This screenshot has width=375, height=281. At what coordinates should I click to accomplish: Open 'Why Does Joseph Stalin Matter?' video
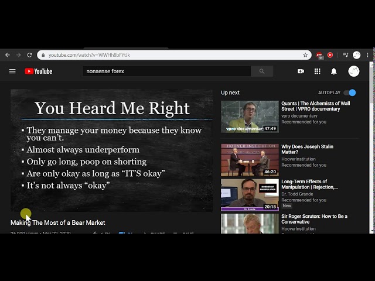click(x=307, y=150)
